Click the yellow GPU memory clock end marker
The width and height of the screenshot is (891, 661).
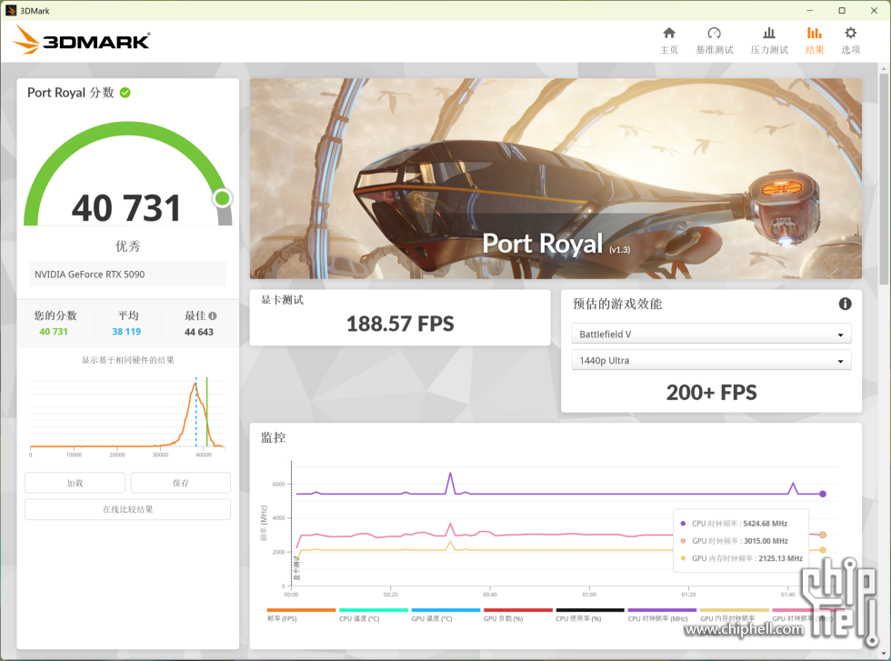tap(823, 549)
